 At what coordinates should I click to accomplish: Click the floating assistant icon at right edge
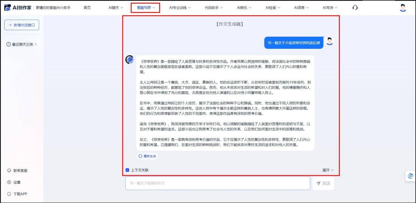(410, 176)
